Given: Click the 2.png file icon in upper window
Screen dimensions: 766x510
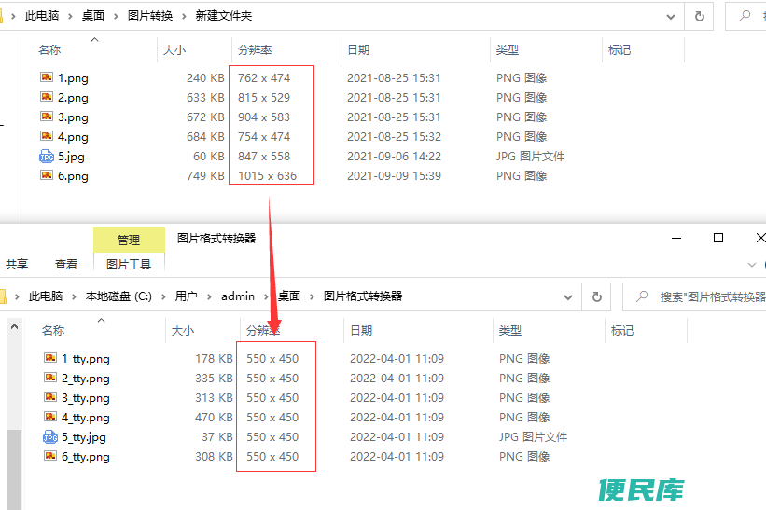Looking at the screenshot, I should 47,97.
